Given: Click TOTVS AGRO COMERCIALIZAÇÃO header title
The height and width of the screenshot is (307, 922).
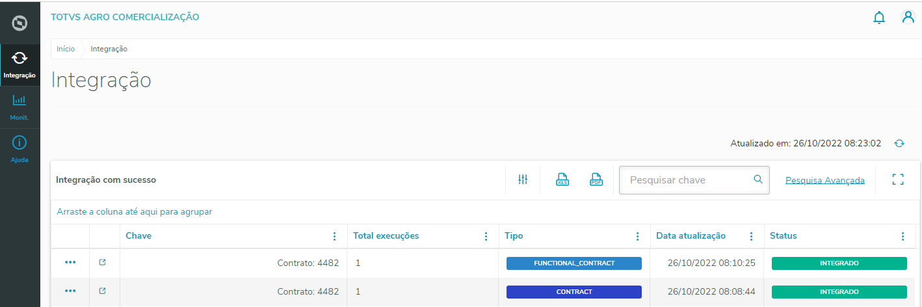Looking at the screenshot, I should [125, 17].
